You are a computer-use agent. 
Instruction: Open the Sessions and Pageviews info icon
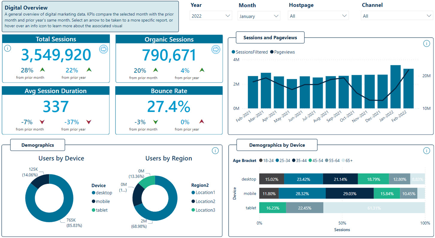(427, 44)
